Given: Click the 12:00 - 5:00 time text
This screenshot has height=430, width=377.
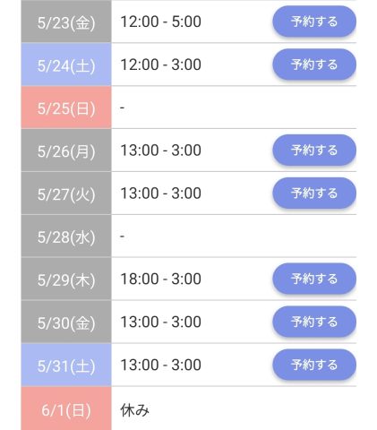Looking at the screenshot, I should pos(160,21).
